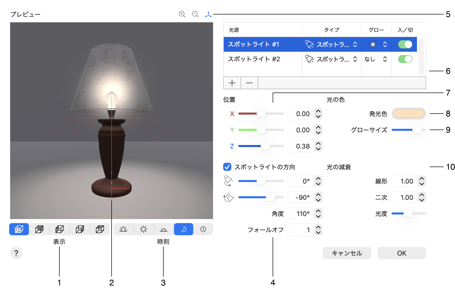Click the spotlight rotation direction icon

tap(228, 181)
